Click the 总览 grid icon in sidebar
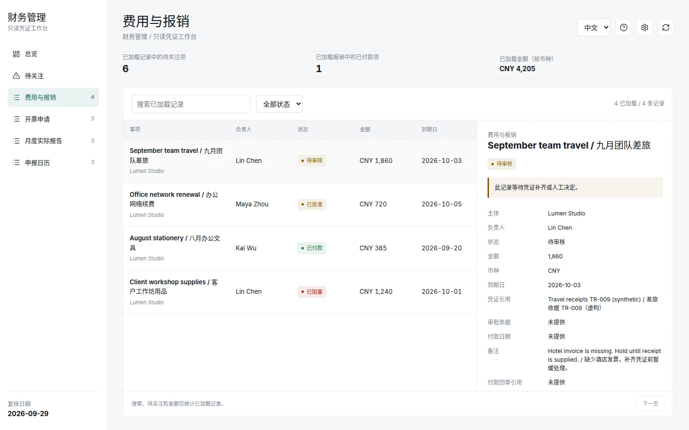Screen dimensions: 689x430 [x=16, y=54]
